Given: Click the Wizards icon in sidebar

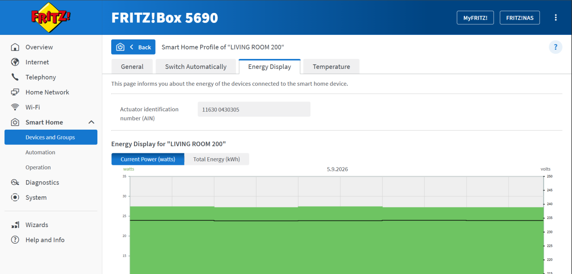Looking at the screenshot, I should [15, 225].
